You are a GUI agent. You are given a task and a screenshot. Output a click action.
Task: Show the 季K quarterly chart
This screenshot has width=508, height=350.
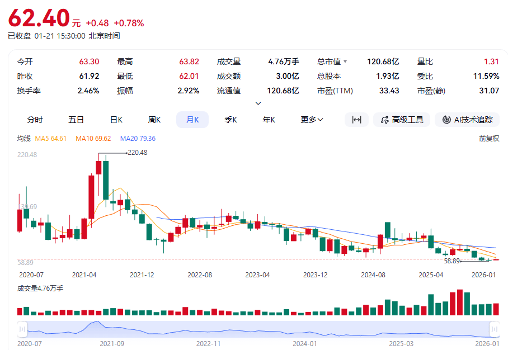231,120
